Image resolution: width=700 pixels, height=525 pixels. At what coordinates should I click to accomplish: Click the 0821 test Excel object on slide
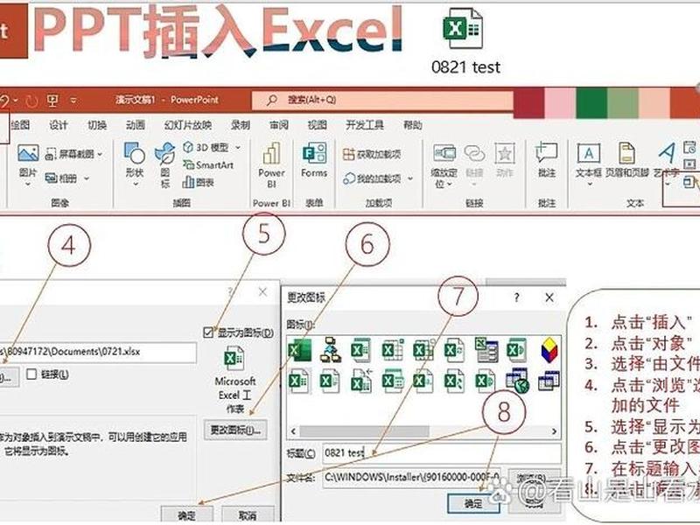465,42
